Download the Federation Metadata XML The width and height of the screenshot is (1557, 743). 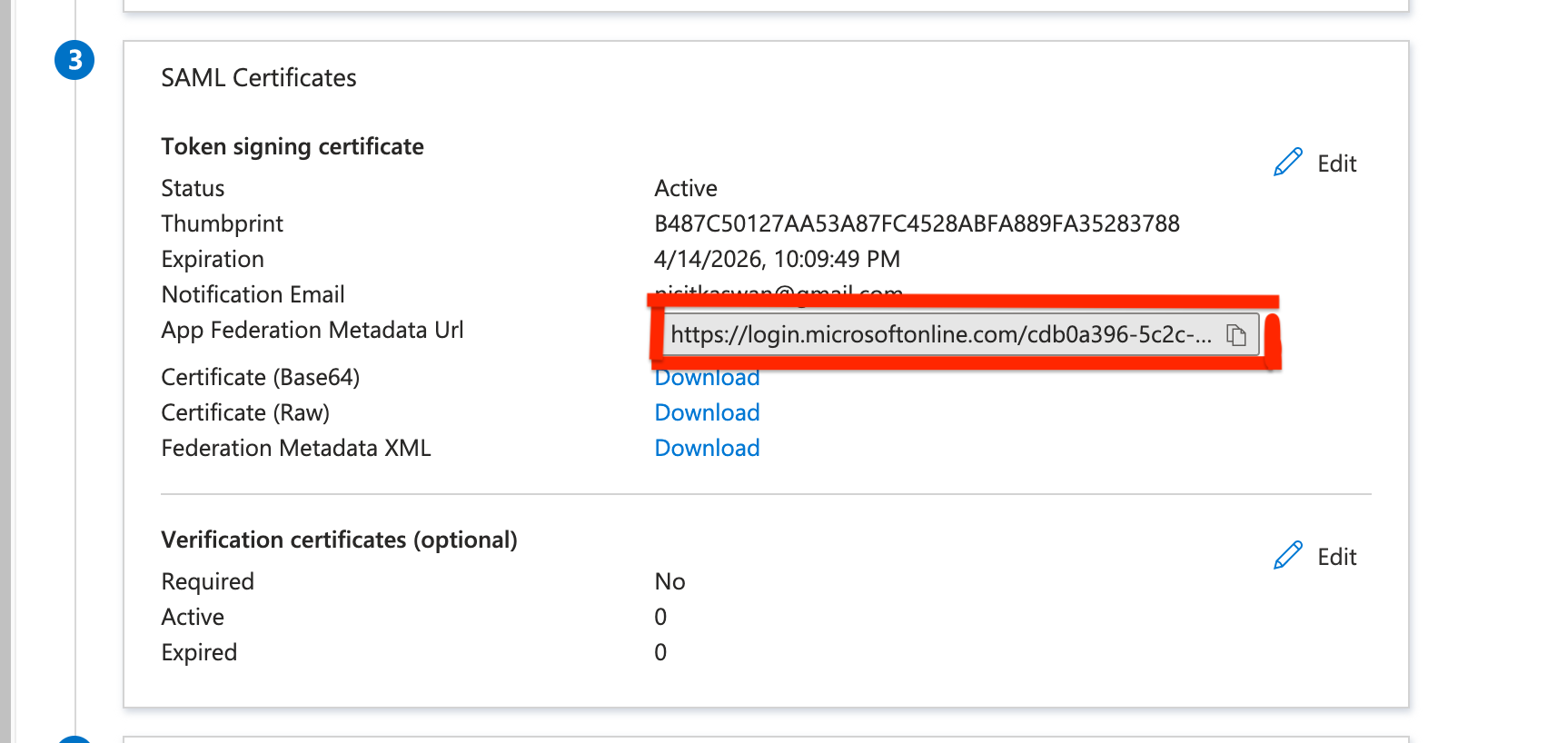click(707, 448)
